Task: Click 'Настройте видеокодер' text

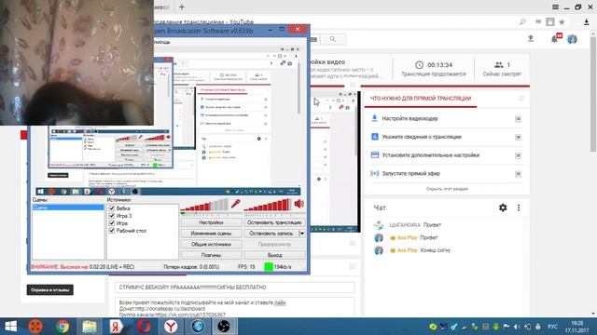Action: (x=410, y=118)
